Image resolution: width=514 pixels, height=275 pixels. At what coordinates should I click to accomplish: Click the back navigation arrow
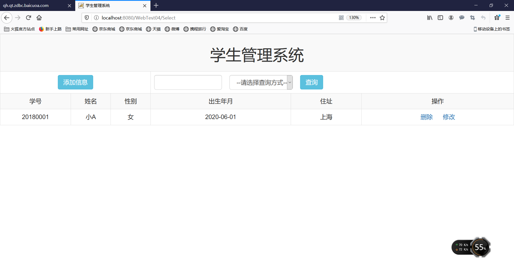click(x=7, y=18)
